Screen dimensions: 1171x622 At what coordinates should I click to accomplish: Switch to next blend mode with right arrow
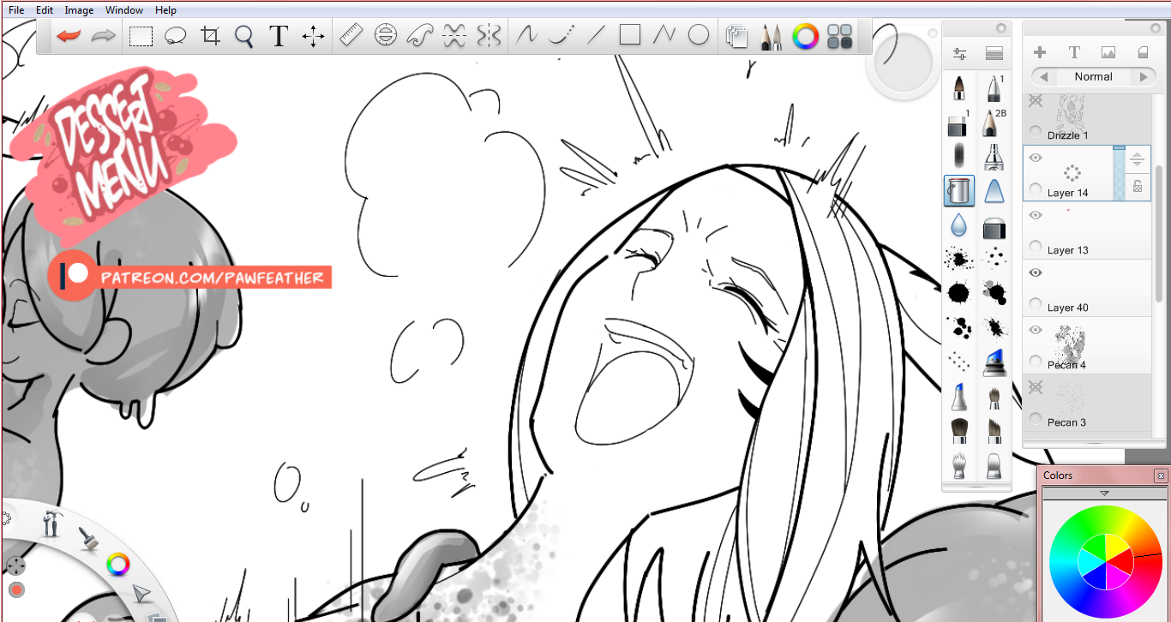tap(1144, 77)
